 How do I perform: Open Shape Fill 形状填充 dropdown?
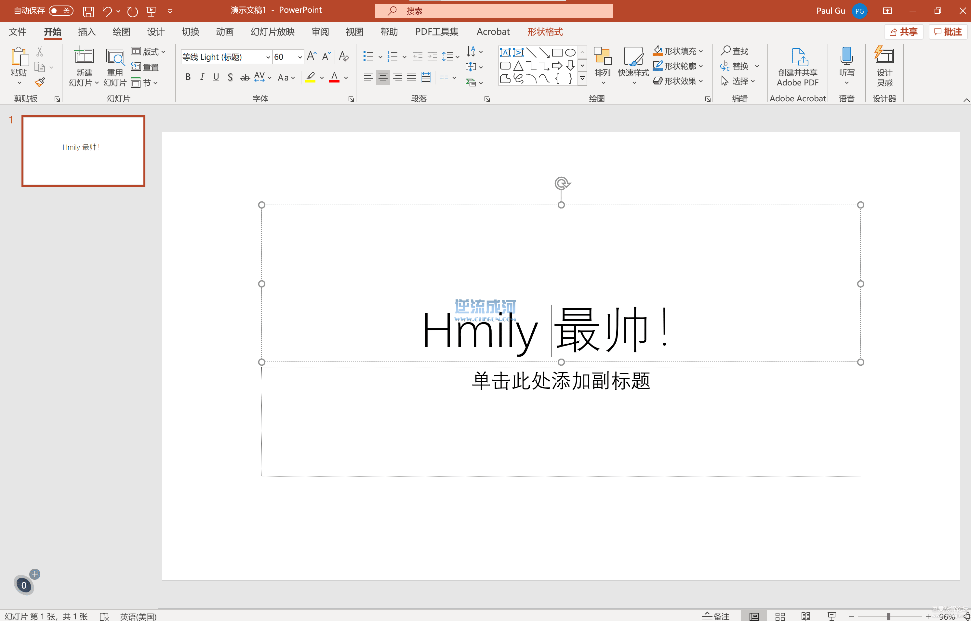click(678, 51)
